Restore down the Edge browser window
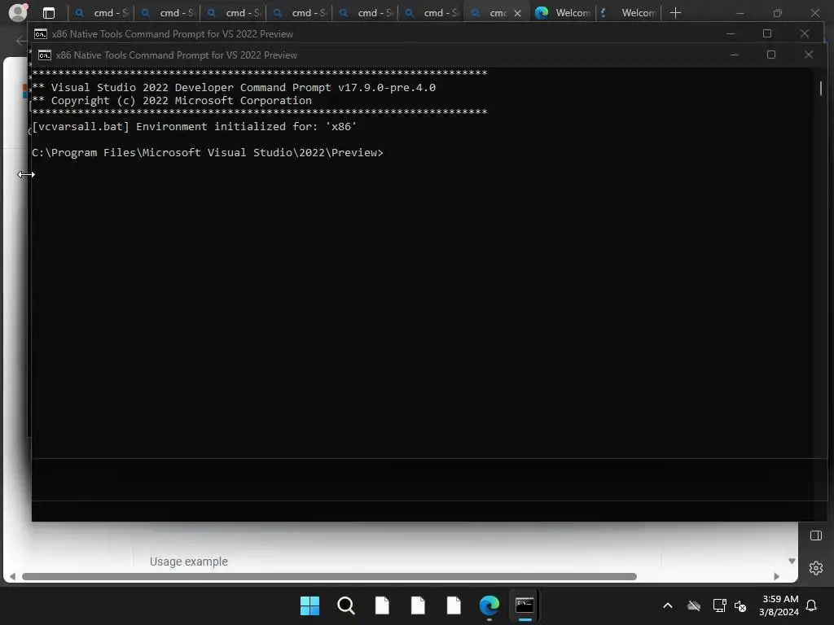Viewport: 834px width, 625px height. tap(778, 13)
